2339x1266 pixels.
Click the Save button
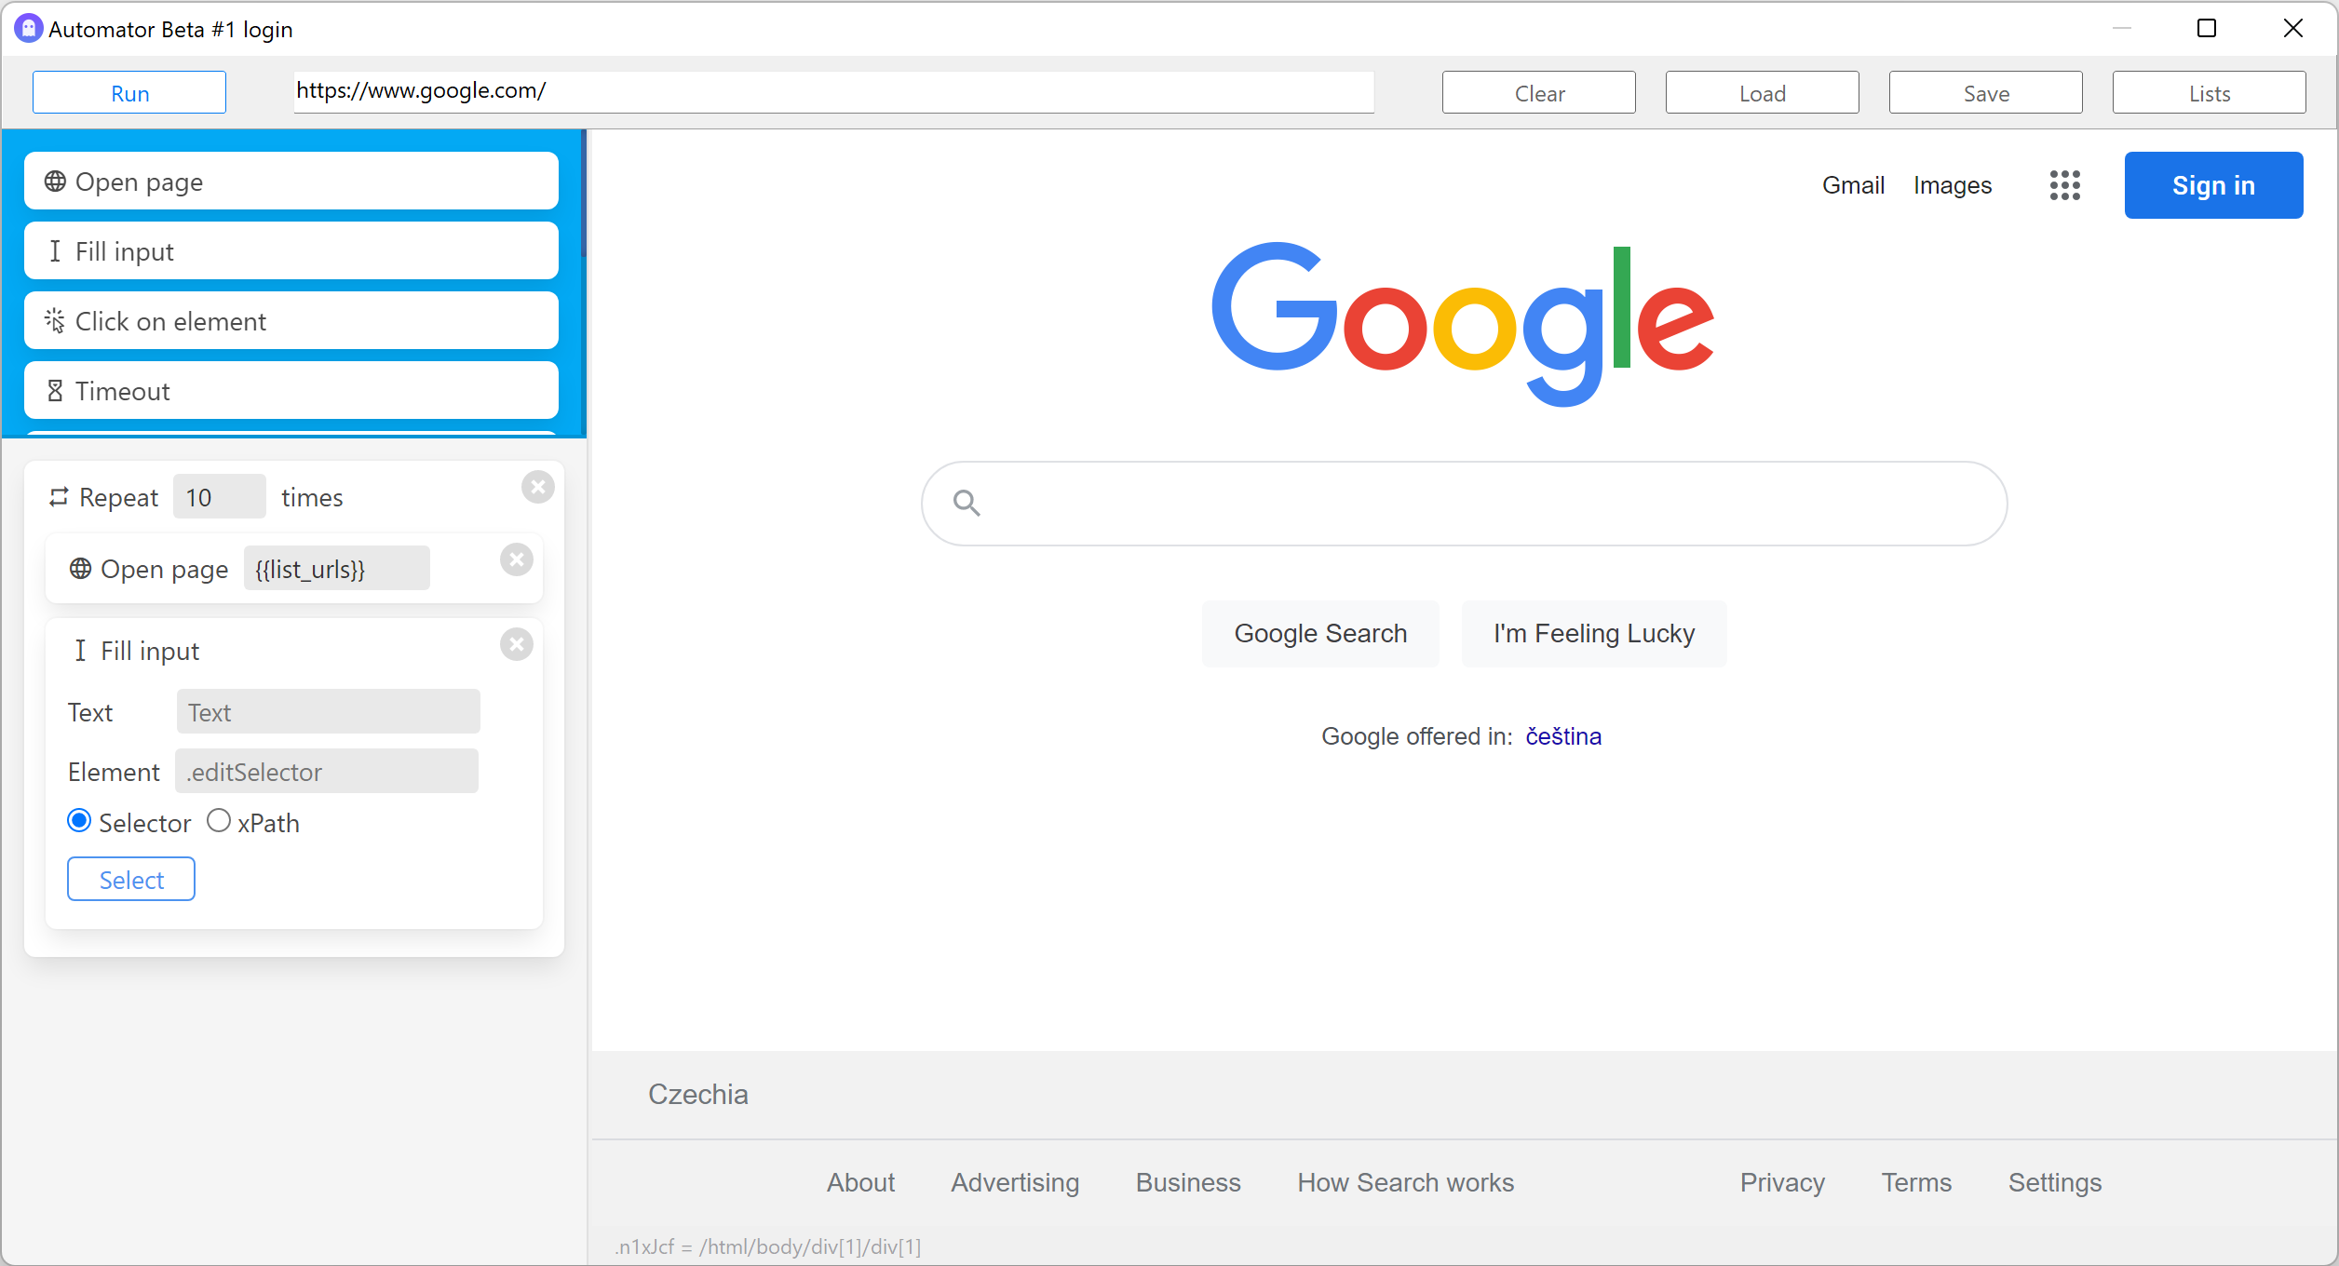1986,93
